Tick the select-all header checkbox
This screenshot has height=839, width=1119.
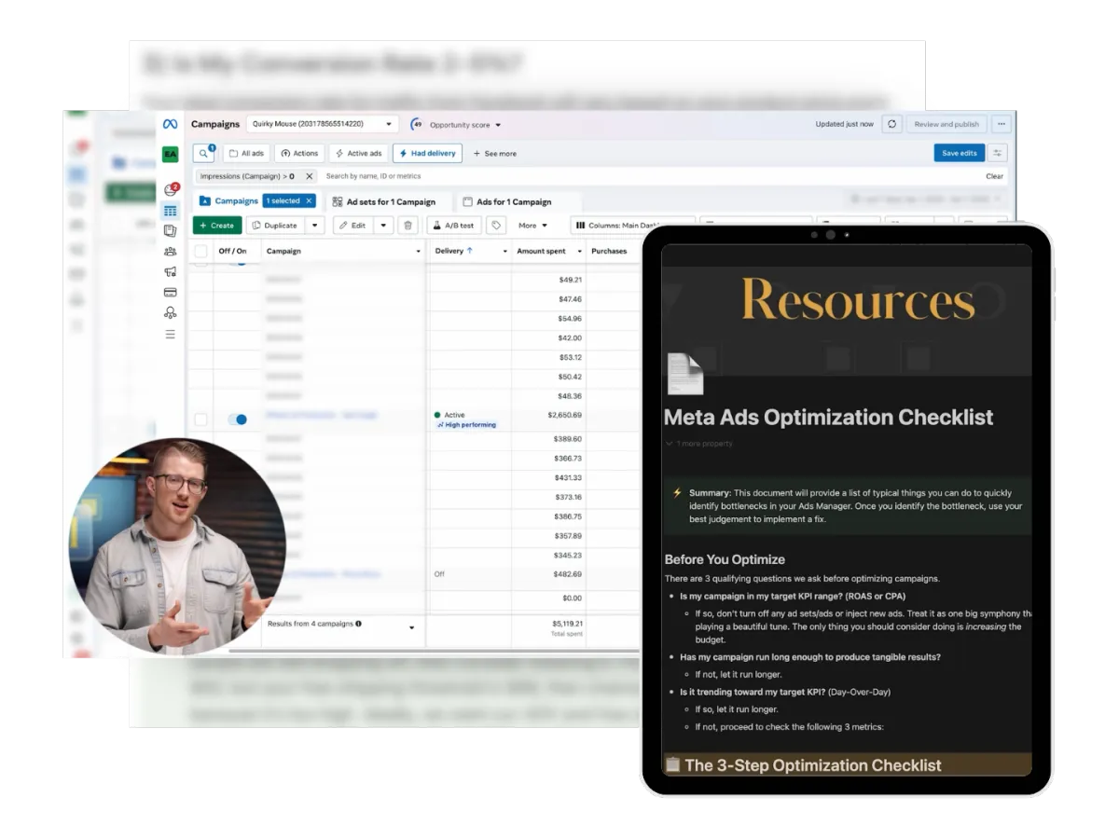point(201,251)
